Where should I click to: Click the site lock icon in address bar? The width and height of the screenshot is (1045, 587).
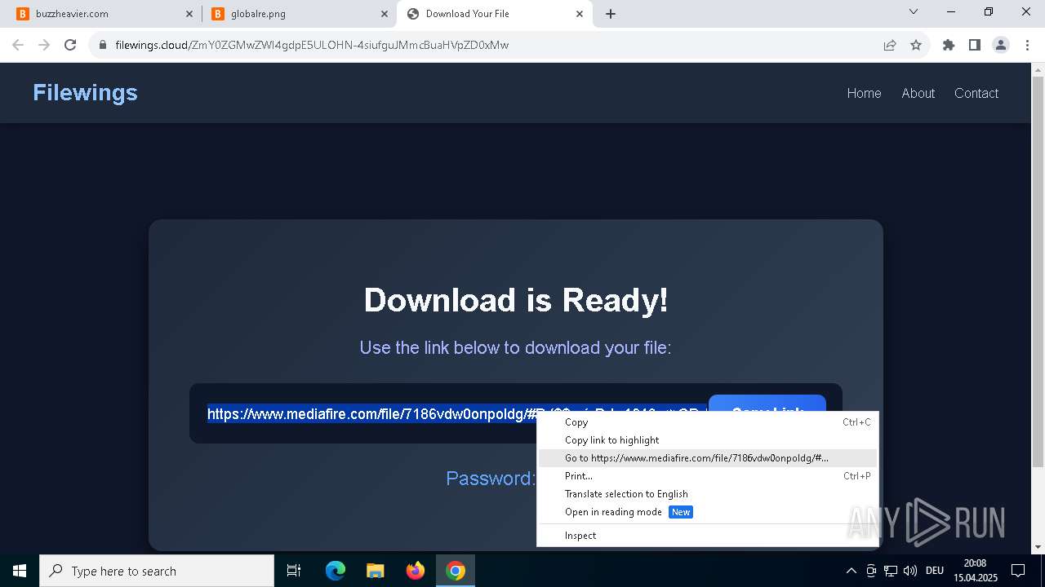pyautogui.click(x=103, y=45)
